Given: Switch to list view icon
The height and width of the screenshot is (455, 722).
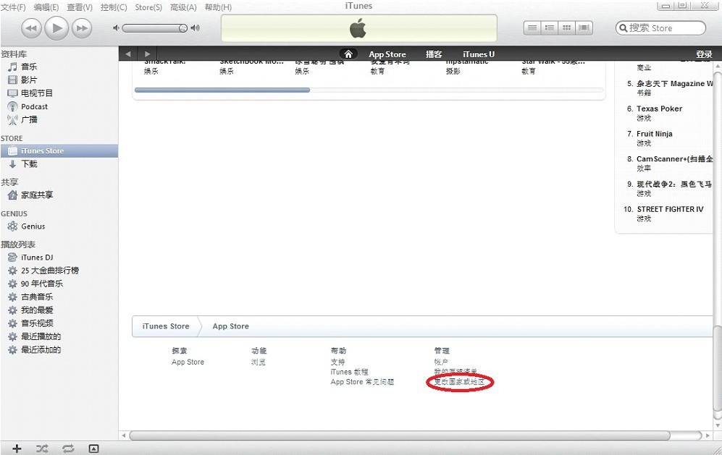Looking at the screenshot, I should click(532, 28).
